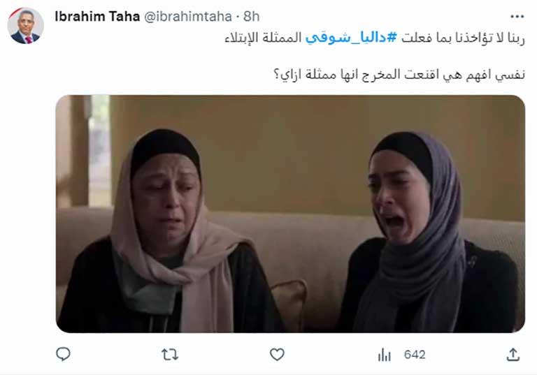
Task: Click the 642 views count
Action: 415,355
